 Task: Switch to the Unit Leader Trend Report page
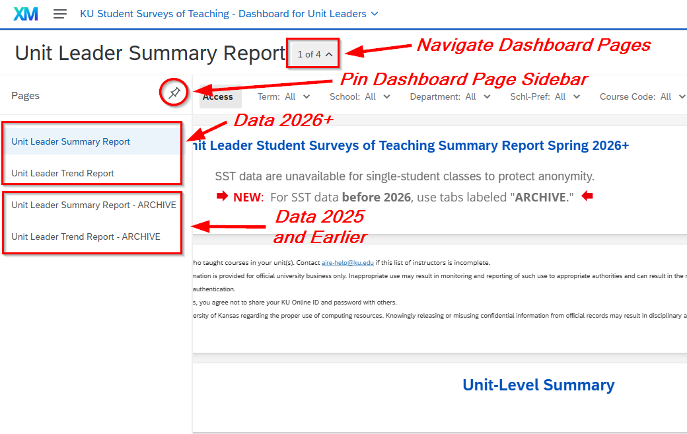(63, 173)
